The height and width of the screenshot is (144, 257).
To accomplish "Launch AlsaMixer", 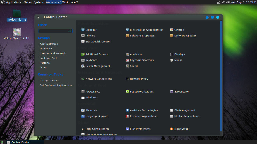I will [134, 54].
